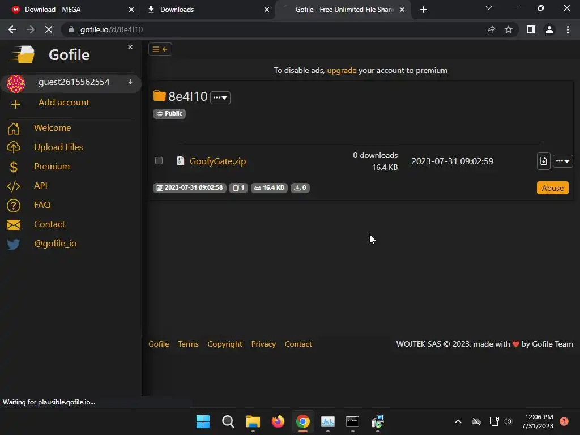The width and height of the screenshot is (580, 435).
Task: Click the FAQ question mark icon
Action: pos(14,205)
